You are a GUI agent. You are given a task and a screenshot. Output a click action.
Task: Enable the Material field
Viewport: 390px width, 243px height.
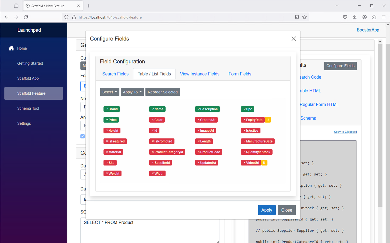coord(113,152)
